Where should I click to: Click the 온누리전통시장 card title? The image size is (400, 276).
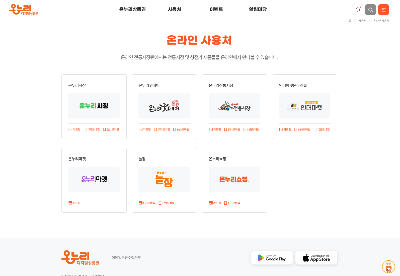pos(221,85)
